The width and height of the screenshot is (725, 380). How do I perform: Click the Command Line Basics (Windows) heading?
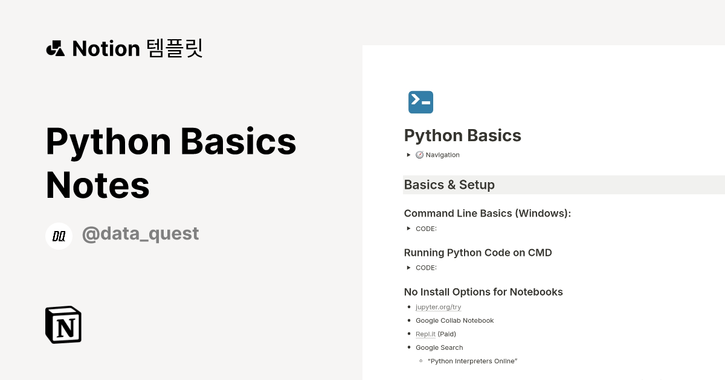pos(488,213)
